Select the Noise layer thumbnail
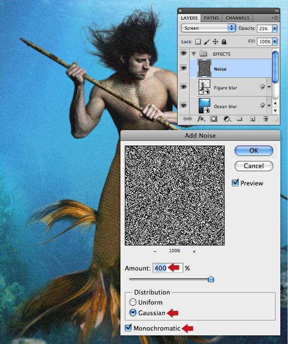Viewport: 288px width, 344px height. coord(204,68)
